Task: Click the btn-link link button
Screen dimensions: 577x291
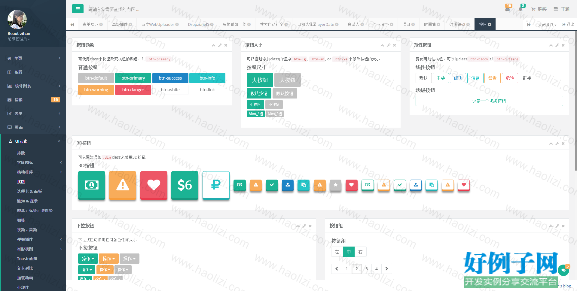Action: pyautogui.click(x=207, y=90)
